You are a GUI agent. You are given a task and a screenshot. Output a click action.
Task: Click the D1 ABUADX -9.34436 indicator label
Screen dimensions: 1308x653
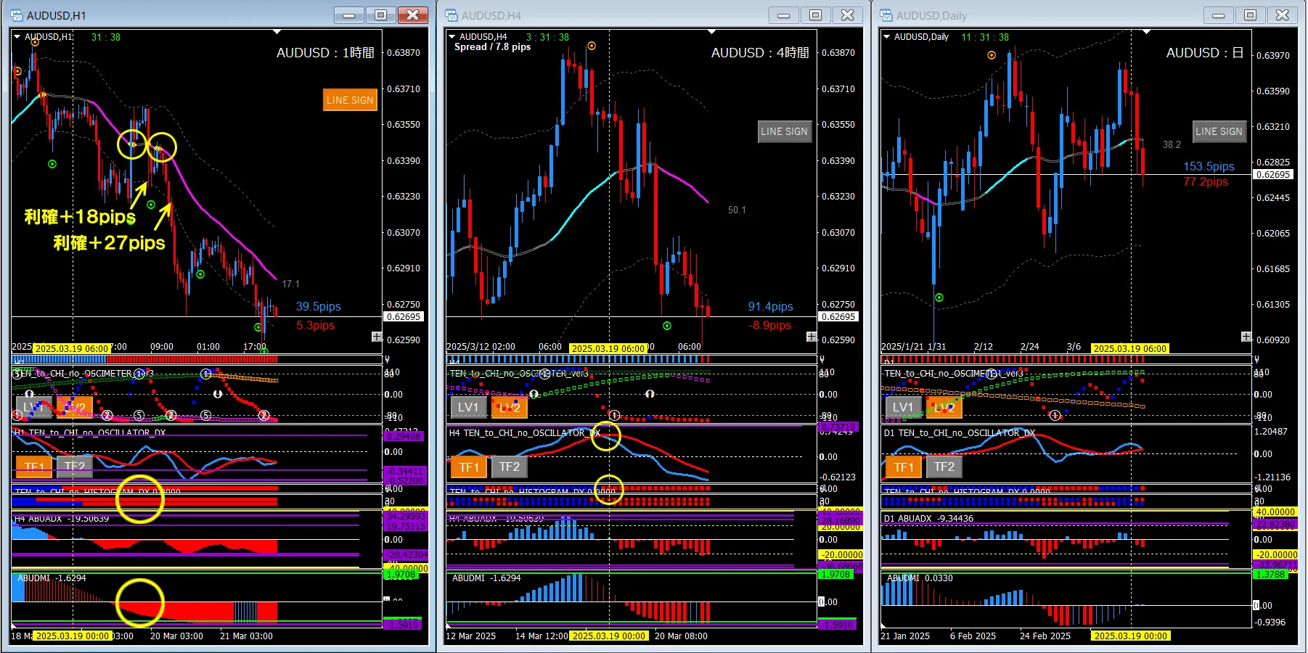(928, 519)
